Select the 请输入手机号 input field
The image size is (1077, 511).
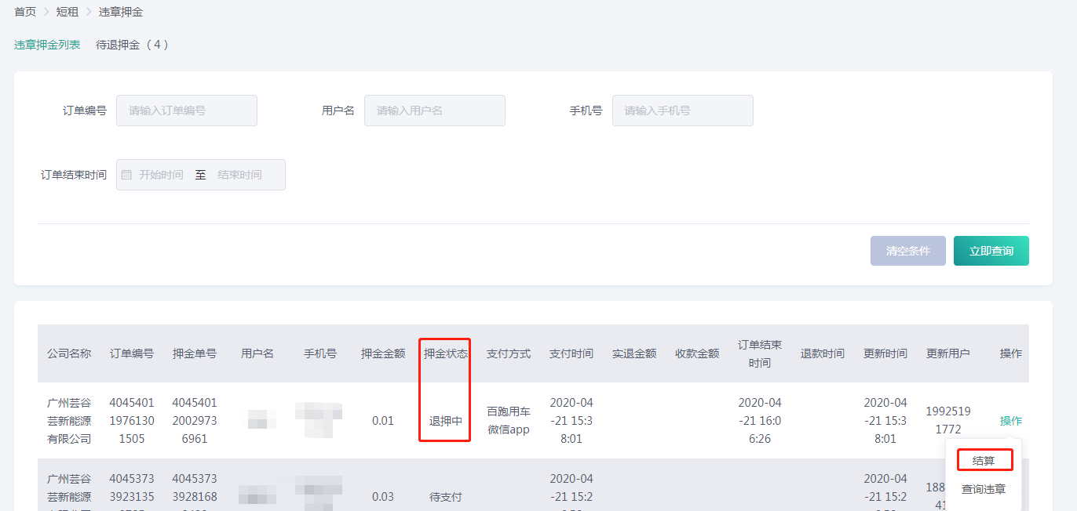tap(683, 111)
